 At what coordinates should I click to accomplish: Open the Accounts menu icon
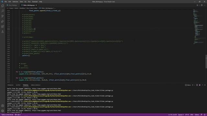coord(3,106)
